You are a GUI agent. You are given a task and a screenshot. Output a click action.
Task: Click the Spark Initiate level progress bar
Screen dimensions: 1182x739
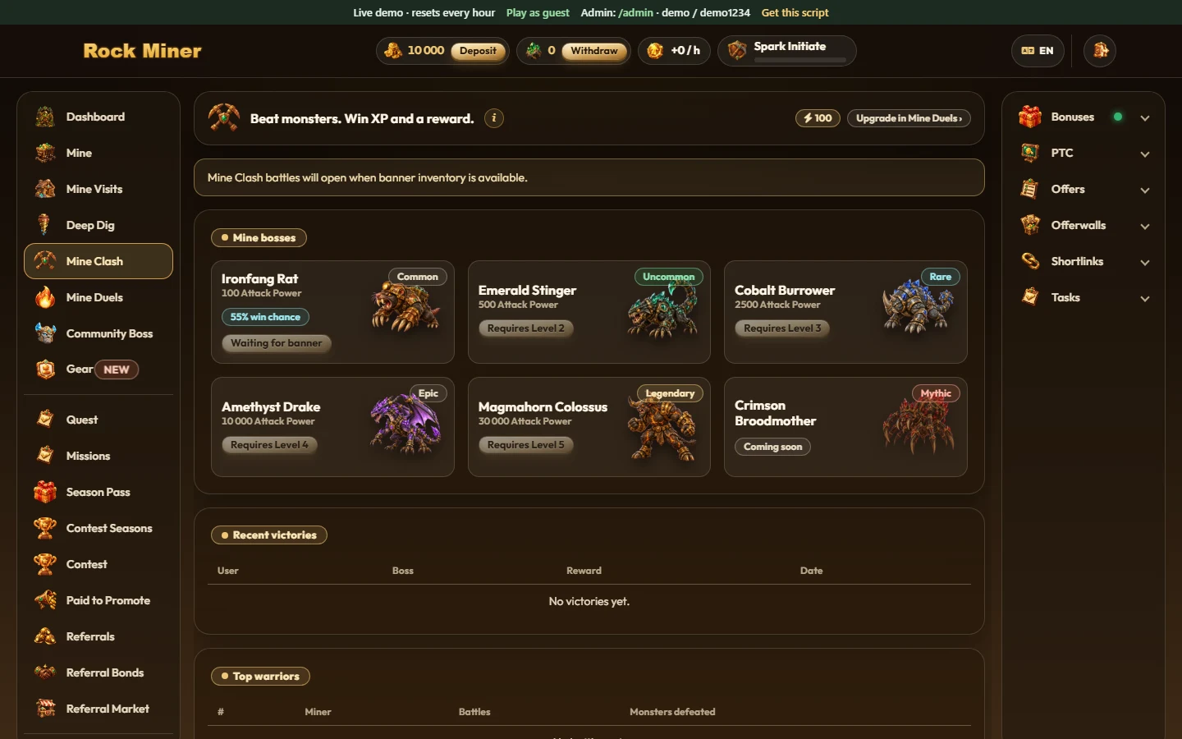click(x=799, y=60)
